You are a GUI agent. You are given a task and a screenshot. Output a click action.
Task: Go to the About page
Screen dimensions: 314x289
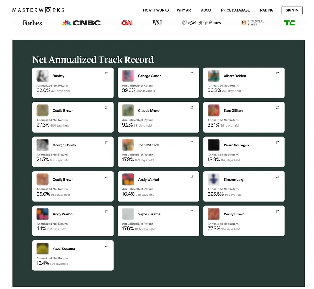click(x=207, y=10)
